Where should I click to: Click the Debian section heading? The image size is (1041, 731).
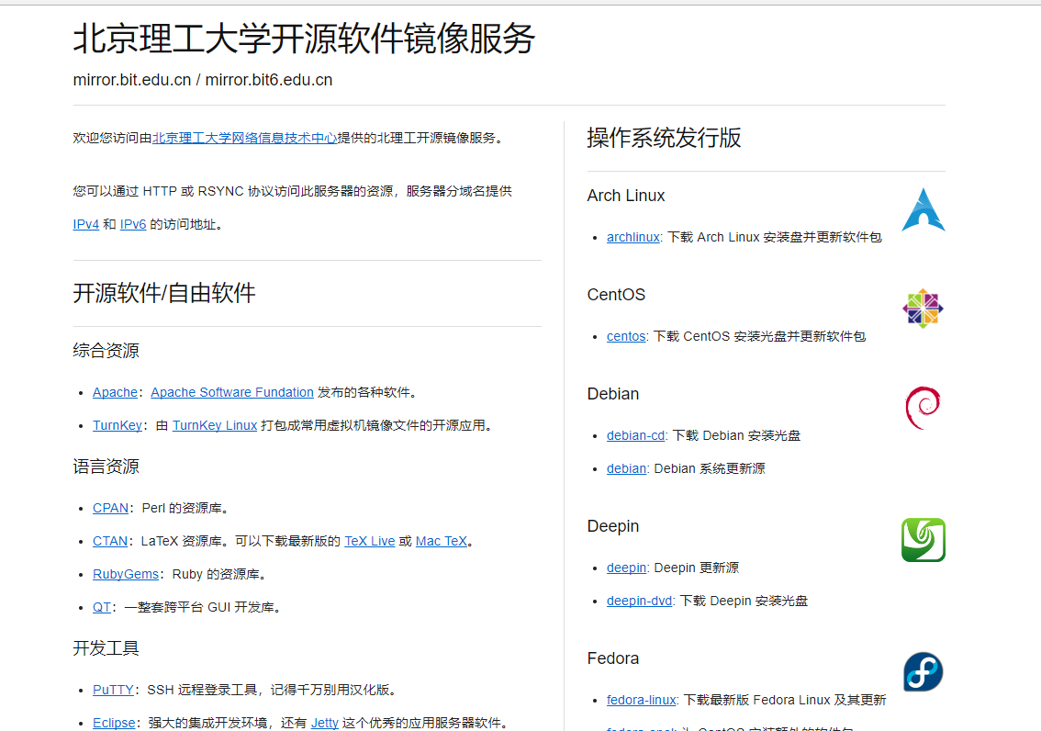pos(613,394)
